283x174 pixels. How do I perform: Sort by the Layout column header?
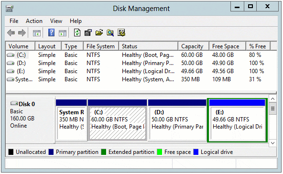[48, 46]
